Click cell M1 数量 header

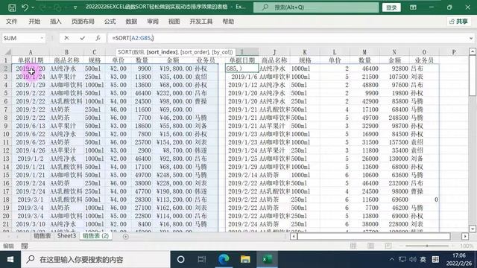364,60
